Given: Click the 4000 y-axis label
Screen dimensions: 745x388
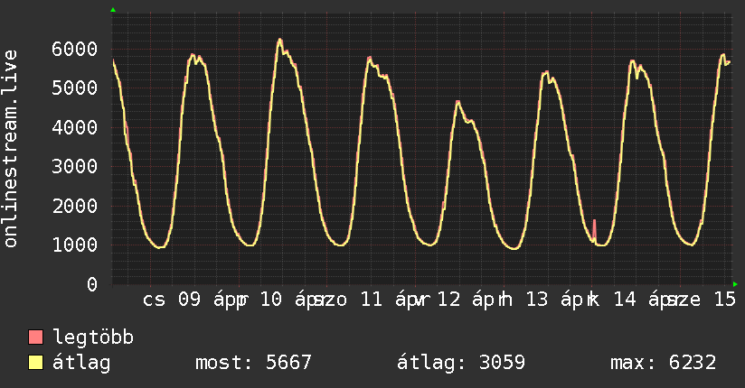Looking at the screenshot, I should [75, 127].
